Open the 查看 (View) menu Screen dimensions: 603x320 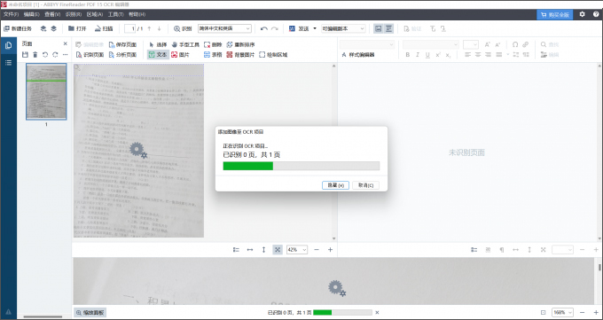coord(52,14)
